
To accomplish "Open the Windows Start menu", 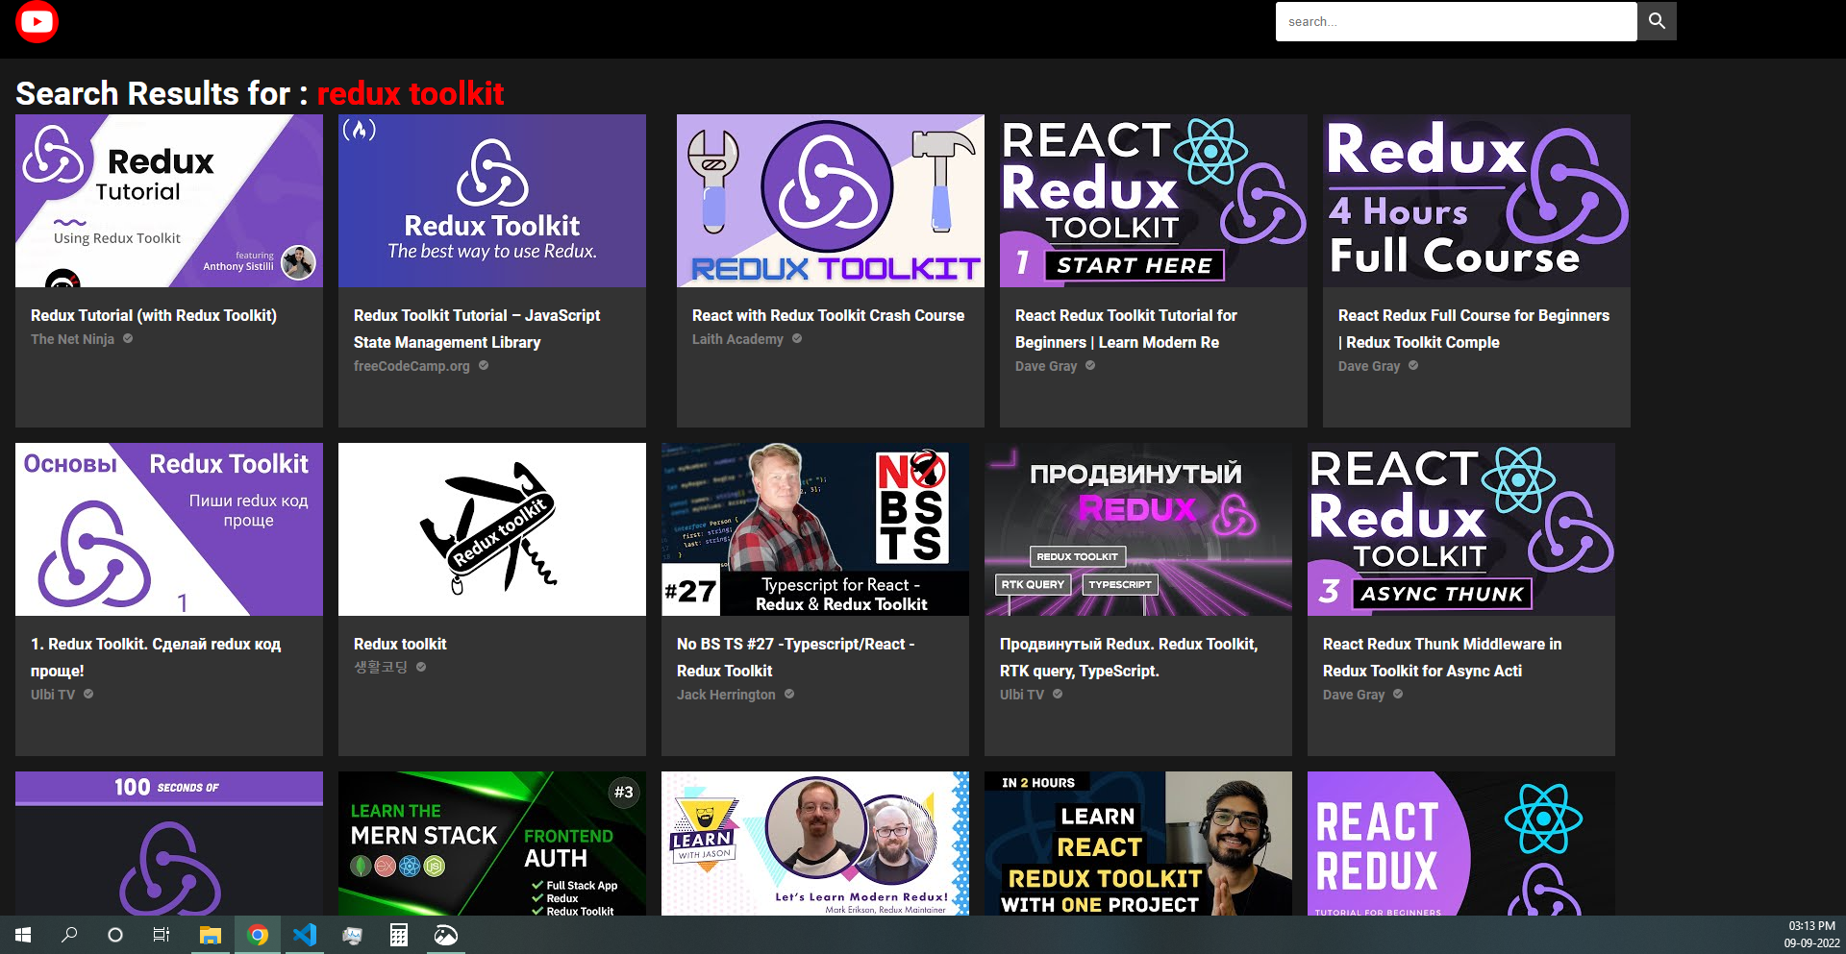I will coord(23,935).
